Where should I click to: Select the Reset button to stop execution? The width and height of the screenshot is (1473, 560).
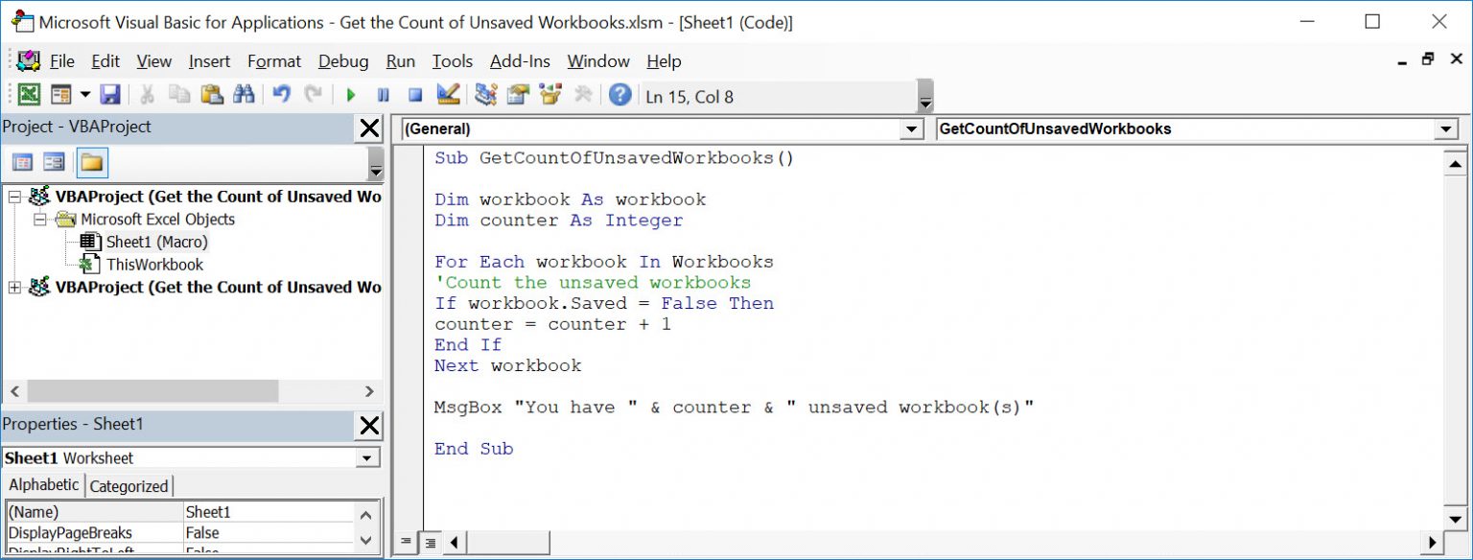tap(417, 95)
